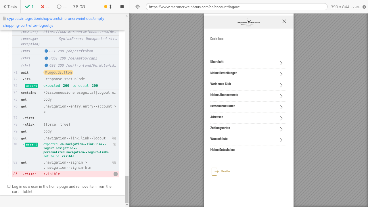Click the Abmelden logout icon

pos(215,172)
